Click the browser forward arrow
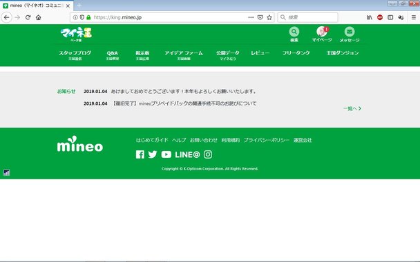 17,17
